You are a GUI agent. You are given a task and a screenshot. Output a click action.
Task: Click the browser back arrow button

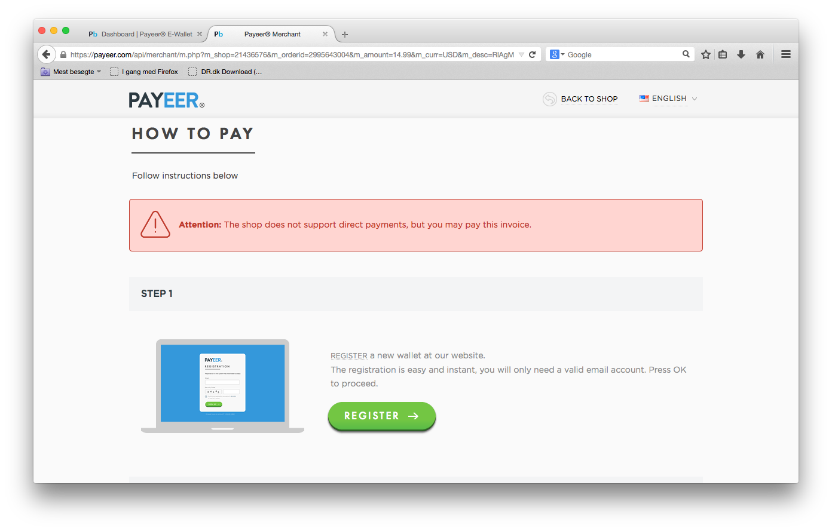click(47, 54)
